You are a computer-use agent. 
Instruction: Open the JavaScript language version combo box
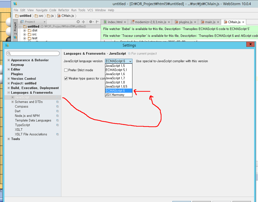(119, 61)
